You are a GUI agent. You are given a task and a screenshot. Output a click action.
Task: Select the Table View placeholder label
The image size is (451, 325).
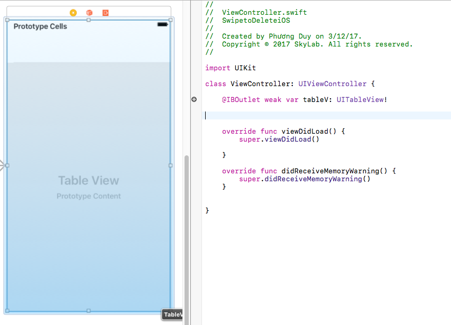click(89, 180)
